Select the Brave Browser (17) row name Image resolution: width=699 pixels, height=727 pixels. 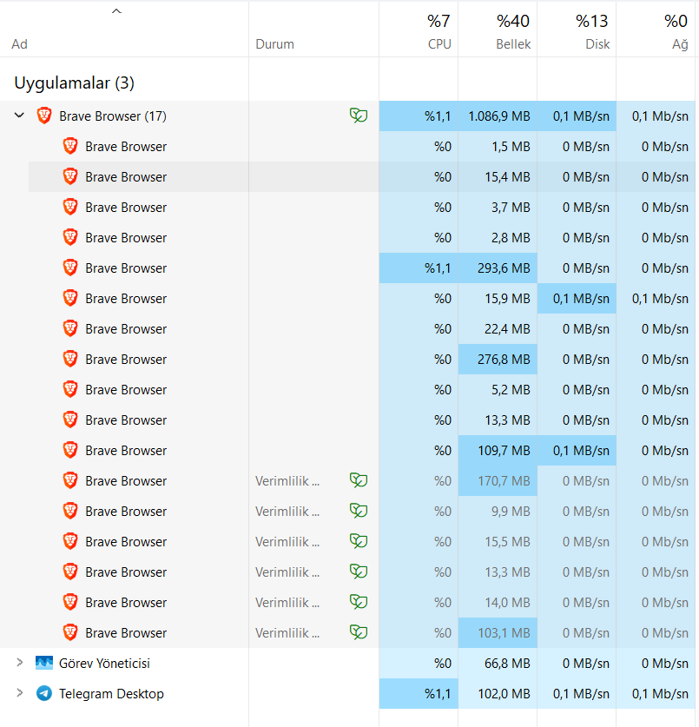tap(113, 116)
